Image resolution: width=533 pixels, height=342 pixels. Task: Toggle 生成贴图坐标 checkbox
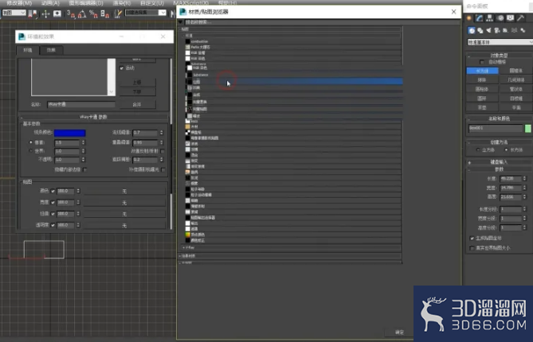click(x=472, y=238)
